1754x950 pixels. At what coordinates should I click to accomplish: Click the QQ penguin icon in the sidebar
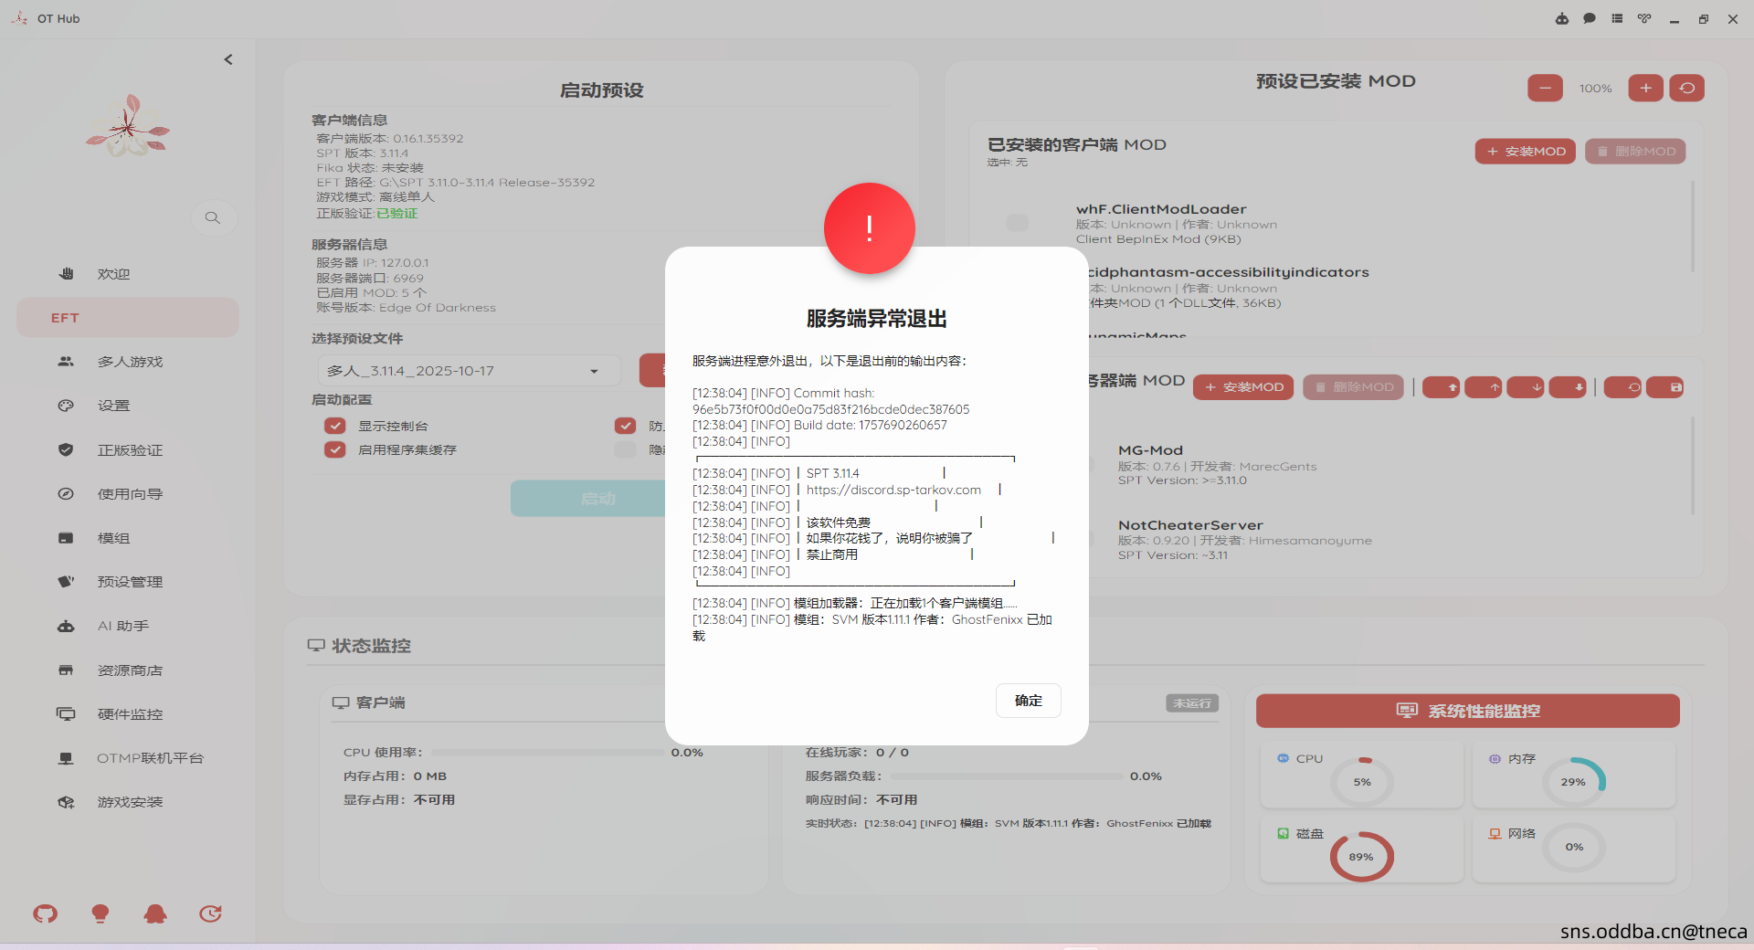[155, 913]
